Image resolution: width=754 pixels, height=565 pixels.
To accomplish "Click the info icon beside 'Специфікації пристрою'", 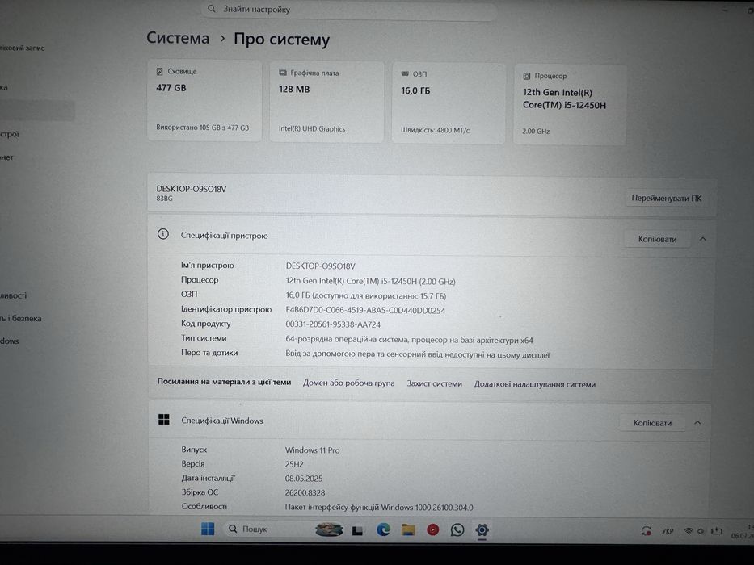I will [163, 234].
